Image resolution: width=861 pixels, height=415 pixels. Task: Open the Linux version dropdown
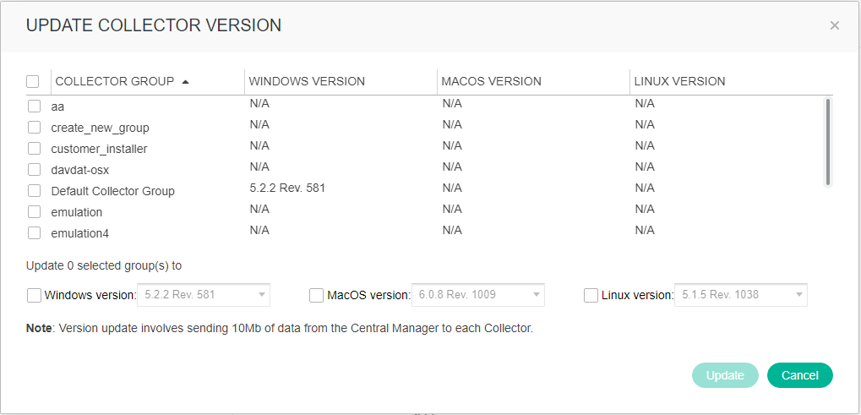pos(741,295)
